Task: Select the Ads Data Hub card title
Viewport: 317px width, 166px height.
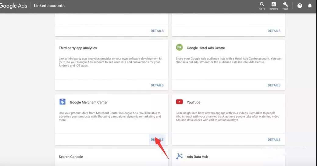Action: [197, 157]
